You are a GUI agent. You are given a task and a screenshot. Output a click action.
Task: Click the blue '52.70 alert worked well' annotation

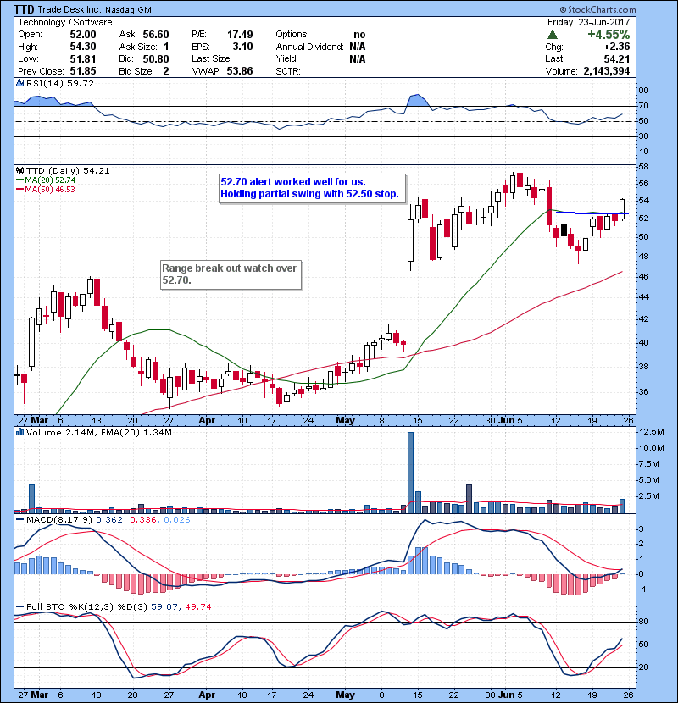coord(312,188)
